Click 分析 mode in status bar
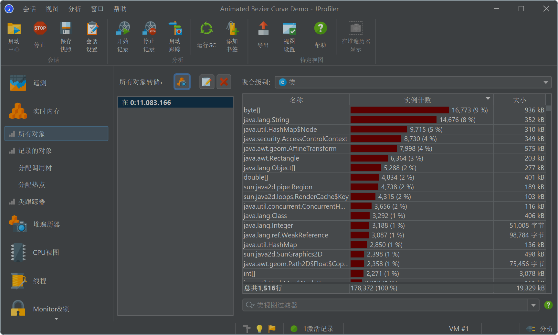 [539, 329]
